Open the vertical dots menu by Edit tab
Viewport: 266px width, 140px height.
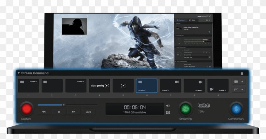(210, 20)
